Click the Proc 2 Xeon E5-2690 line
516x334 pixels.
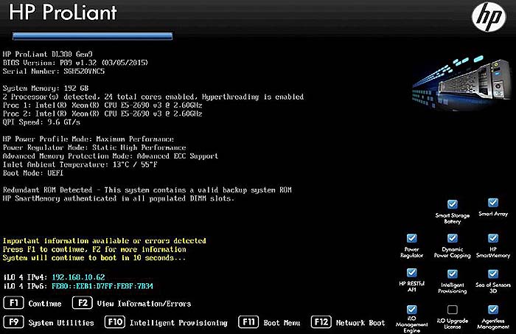coord(102,114)
